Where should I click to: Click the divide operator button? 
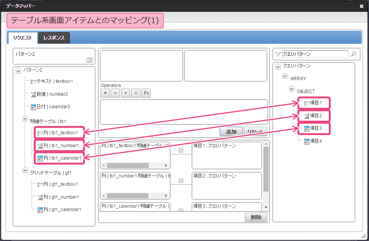[x=136, y=93]
